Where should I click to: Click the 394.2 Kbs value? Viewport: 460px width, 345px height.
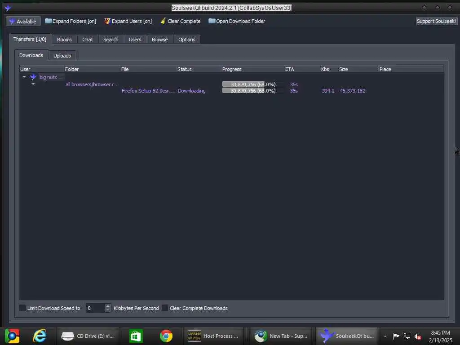(x=328, y=91)
